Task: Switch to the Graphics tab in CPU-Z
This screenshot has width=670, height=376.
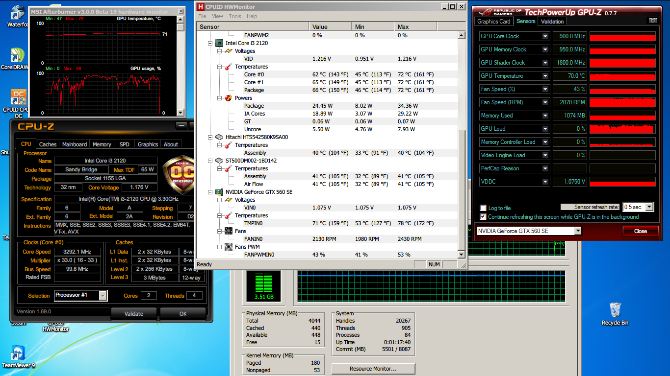Action: (x=148, y=144)
